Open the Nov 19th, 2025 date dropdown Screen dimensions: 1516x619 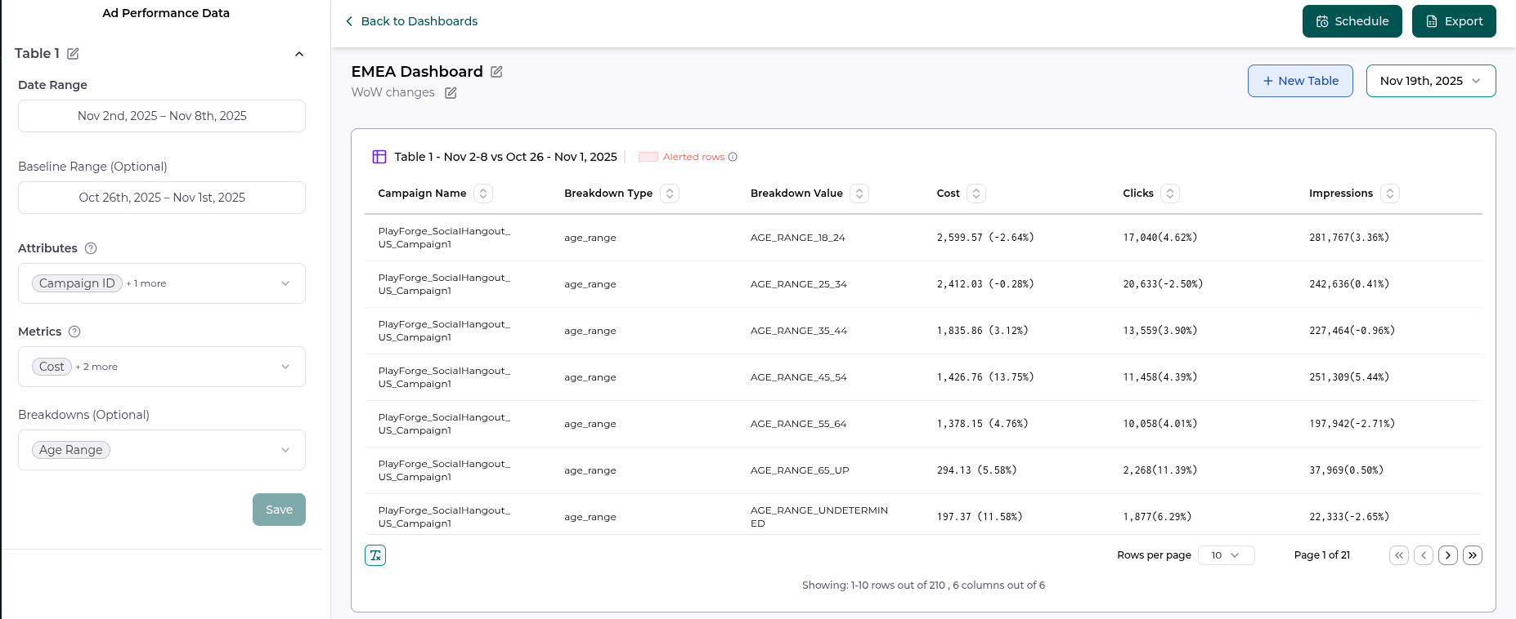tap(1431, 81)
